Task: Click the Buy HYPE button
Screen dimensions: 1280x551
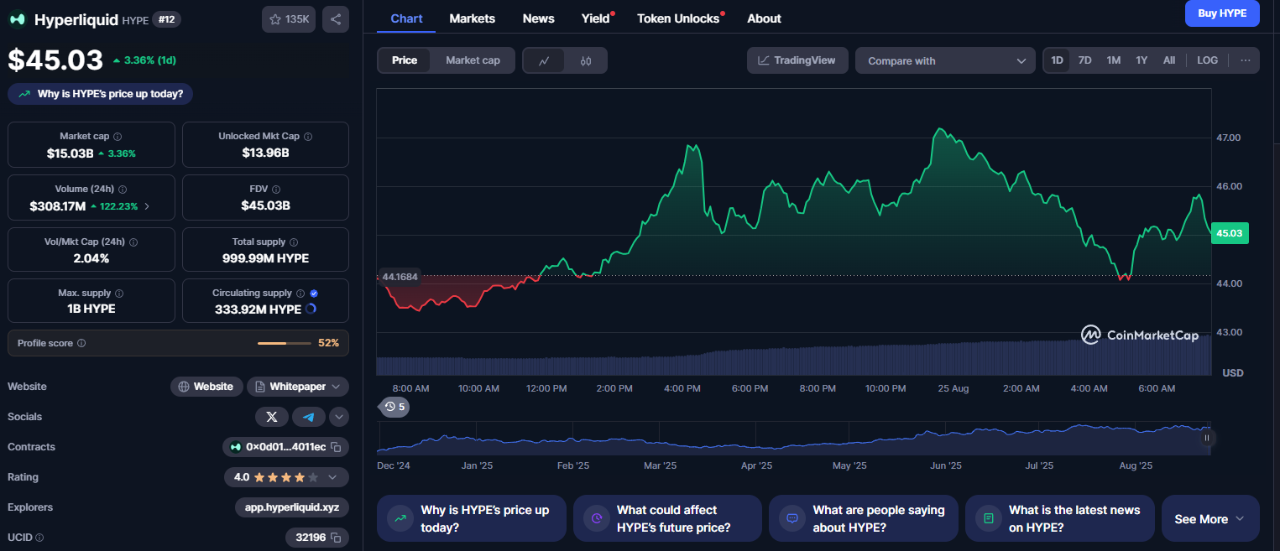Action: (x=1222, y=13)
